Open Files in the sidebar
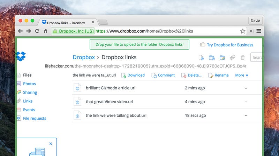This screenshot has width=279, height=156. (27, 75)
